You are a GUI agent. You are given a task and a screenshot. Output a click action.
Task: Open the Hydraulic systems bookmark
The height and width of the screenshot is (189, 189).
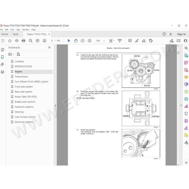pos(24,107)
